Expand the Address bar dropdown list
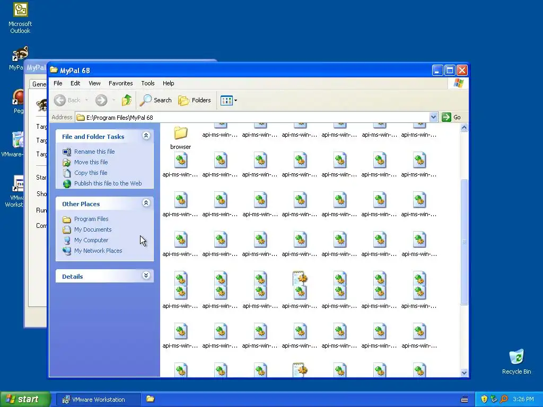 pyautogui.click(x=433, y=117)
